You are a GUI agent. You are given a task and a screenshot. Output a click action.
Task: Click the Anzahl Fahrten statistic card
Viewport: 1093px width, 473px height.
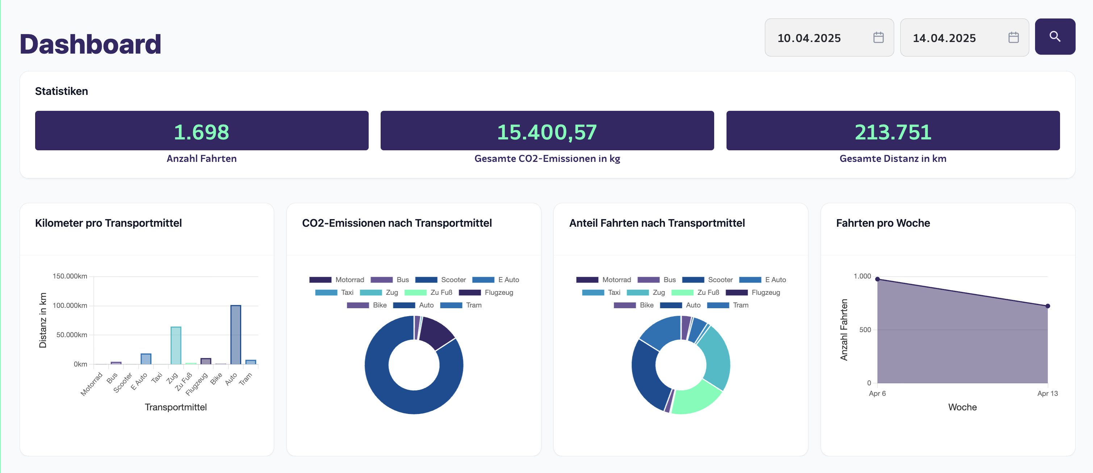pyautogui.click(x=202, y=131)
